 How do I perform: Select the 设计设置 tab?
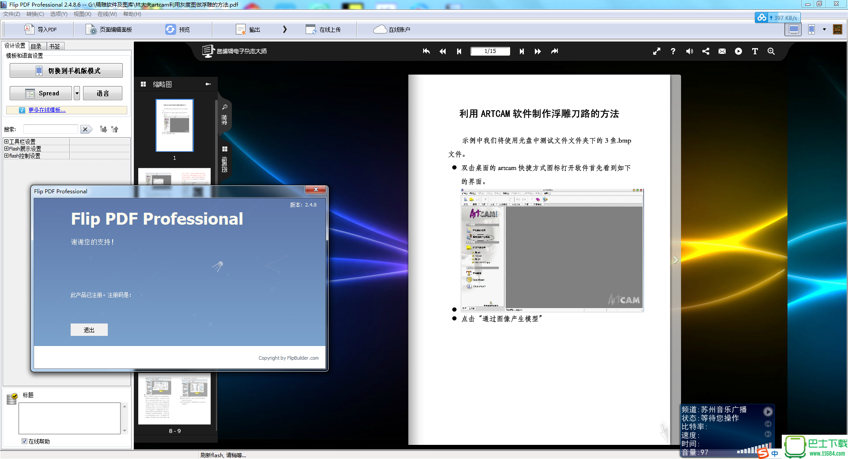[15, 45]
